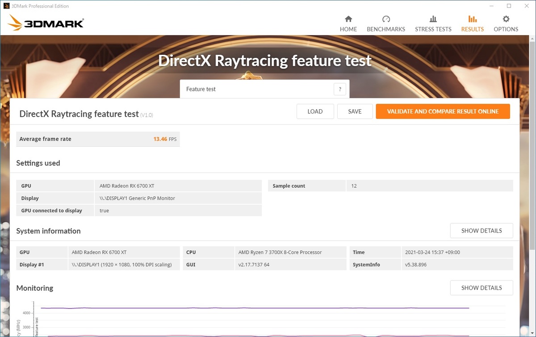Open Benchmarks via the gauge icon
This screenshot has width=536, height=337.
point(386,19)
